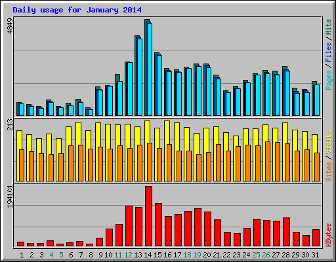Click the cyan Pages legend label
The width and height of the screenshot is (336, 262).
coord(329,80)
